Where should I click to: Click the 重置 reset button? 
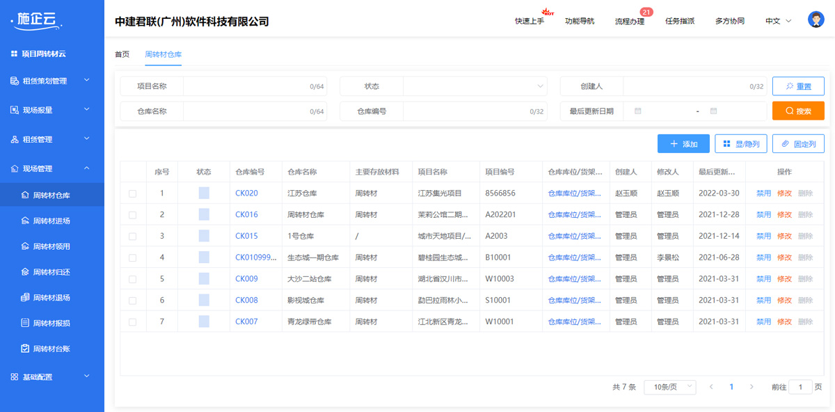[798, 86]
